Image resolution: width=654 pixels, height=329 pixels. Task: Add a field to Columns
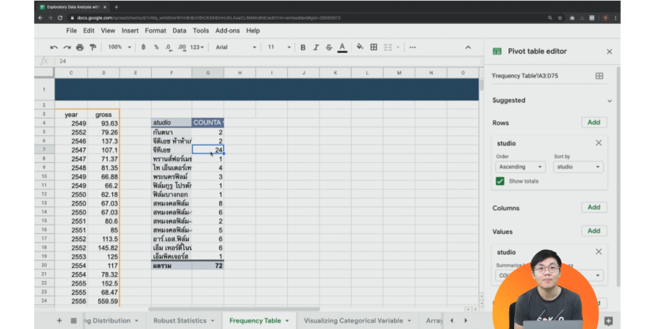point(594,207)
